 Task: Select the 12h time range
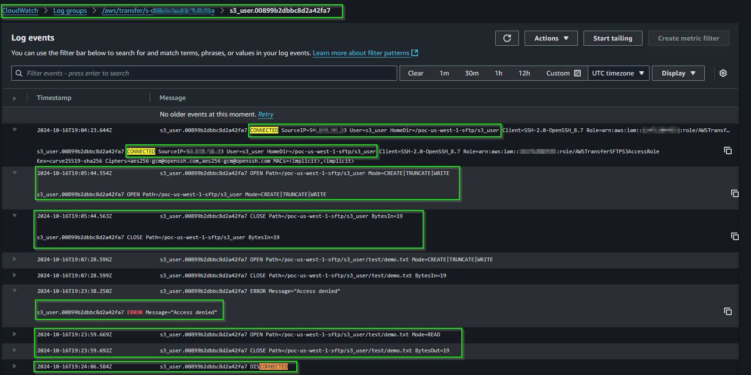(x=524, y=73)
